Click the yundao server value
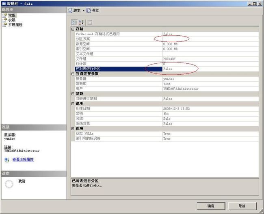Screen dimensions: 264x214 [x=169, y=79]
